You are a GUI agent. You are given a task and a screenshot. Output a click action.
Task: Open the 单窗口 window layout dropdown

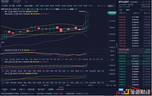point(111,6)
